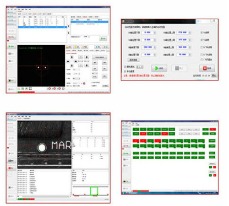229x206 pixels.
Task: Click the pause icon button in the left sidebar of top-left window
Action: [11, 53]
